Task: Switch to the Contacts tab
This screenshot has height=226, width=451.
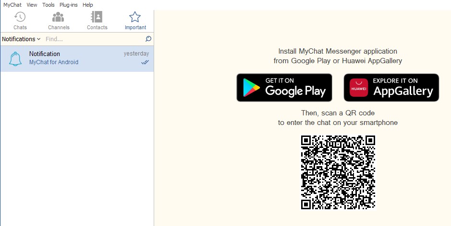Action: (x=97, y=21)
